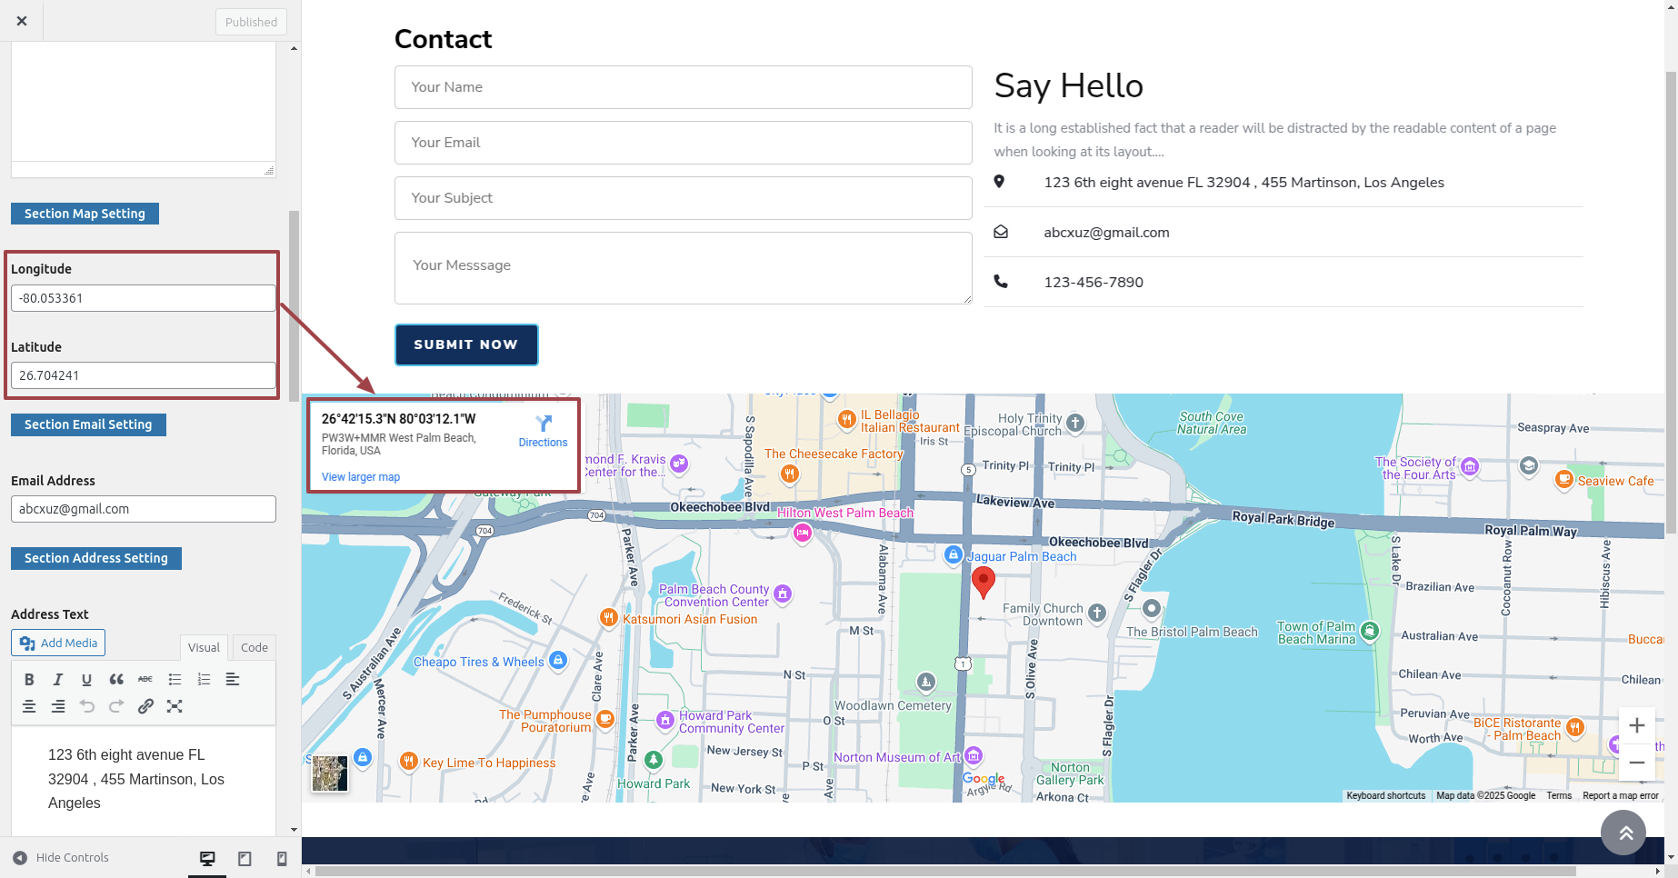This screenshot has height=878, width=1678.
Task: Toggle satellite imagery thumbnail on map
Action: coord(330,773)
